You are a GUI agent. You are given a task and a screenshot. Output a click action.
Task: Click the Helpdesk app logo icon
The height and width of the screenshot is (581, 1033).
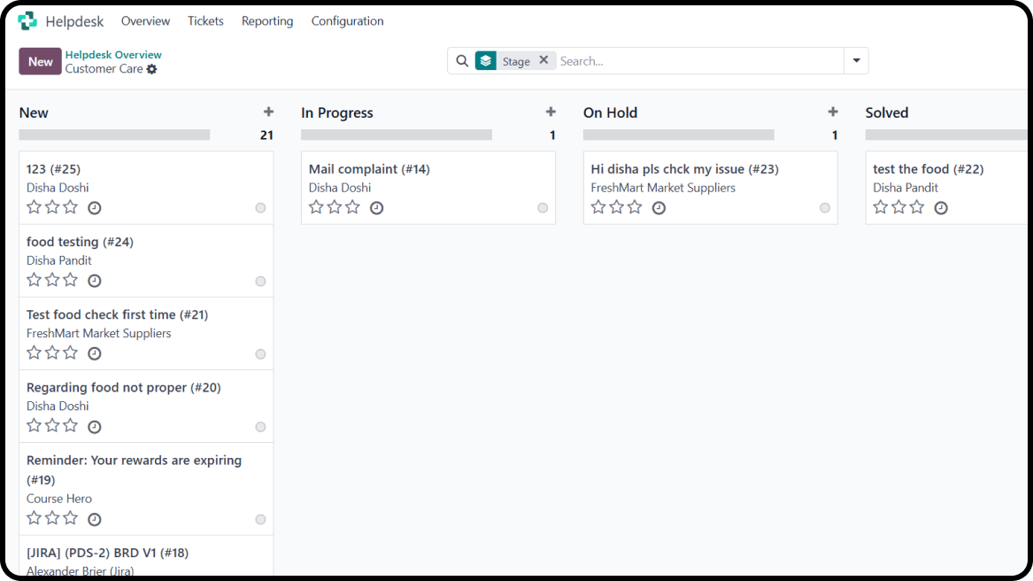(27, 20)
